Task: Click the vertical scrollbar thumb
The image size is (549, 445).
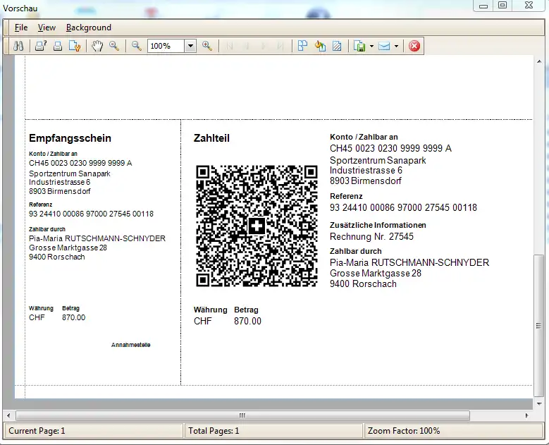Action: pyautogui.click(x=539, y=326)
